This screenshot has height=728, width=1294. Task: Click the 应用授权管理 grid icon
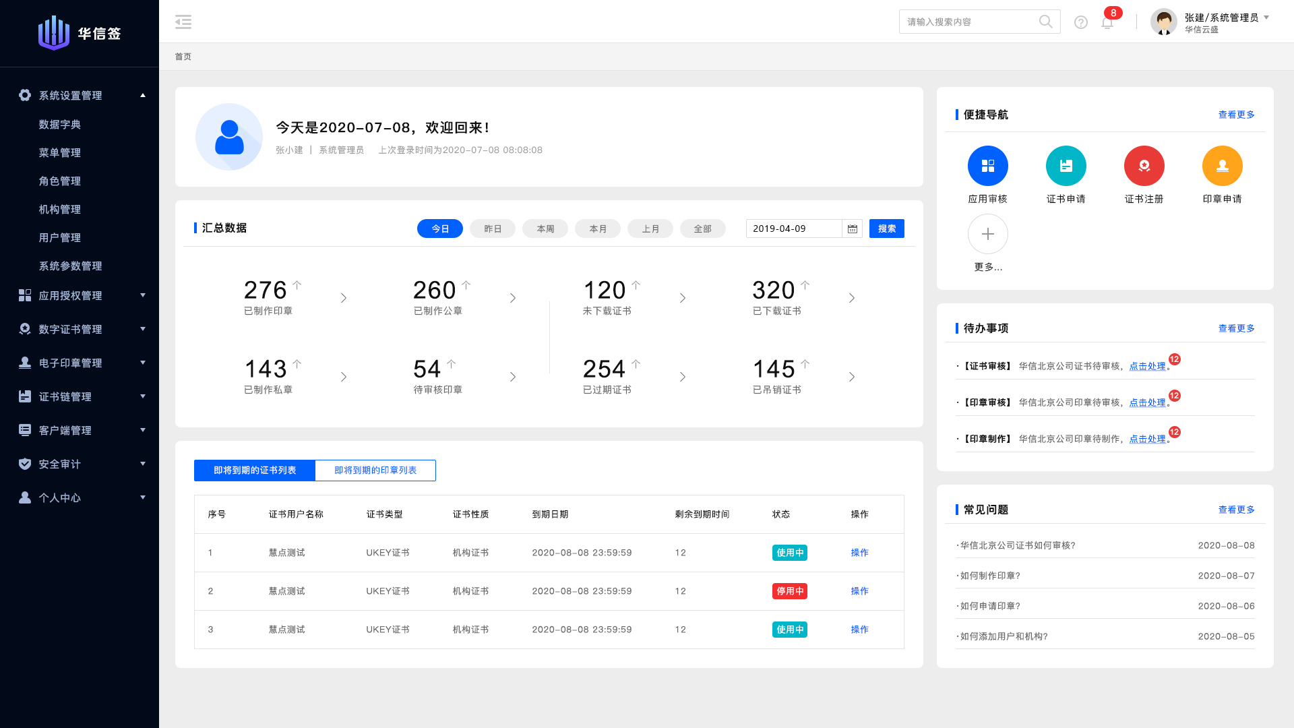(25, 295)
